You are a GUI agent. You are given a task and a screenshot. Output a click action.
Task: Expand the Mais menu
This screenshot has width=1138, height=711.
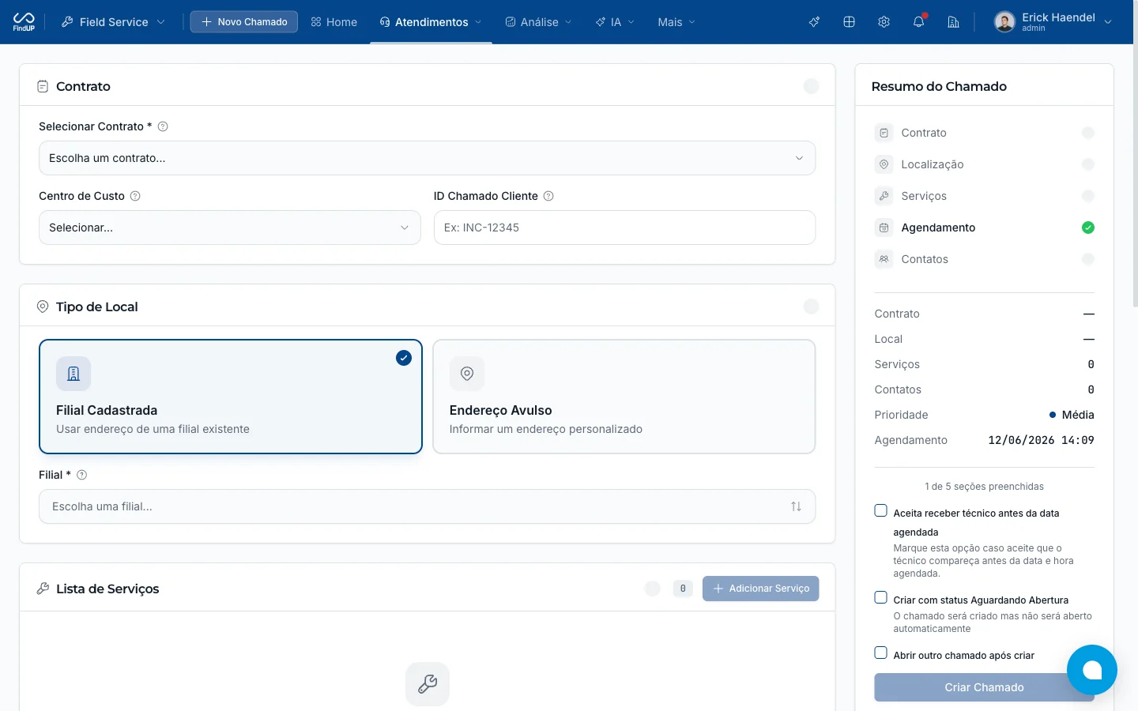coord(676,22)
